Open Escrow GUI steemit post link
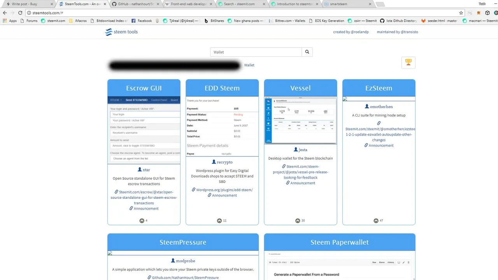498x280 pixels. [x=144, y=197]
